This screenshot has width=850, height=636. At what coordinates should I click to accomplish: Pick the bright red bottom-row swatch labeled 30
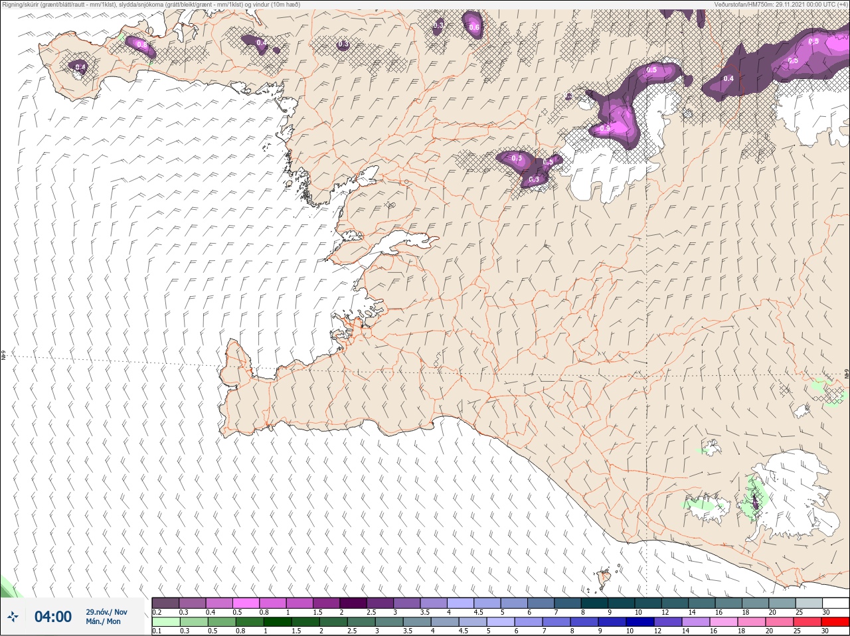tap(835, 622)
